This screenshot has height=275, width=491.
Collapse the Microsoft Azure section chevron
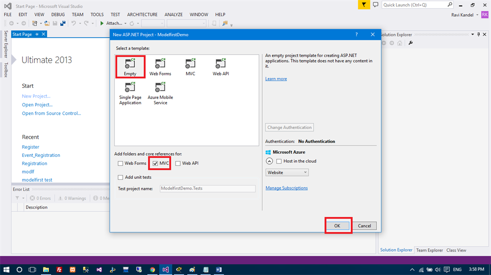269,161
